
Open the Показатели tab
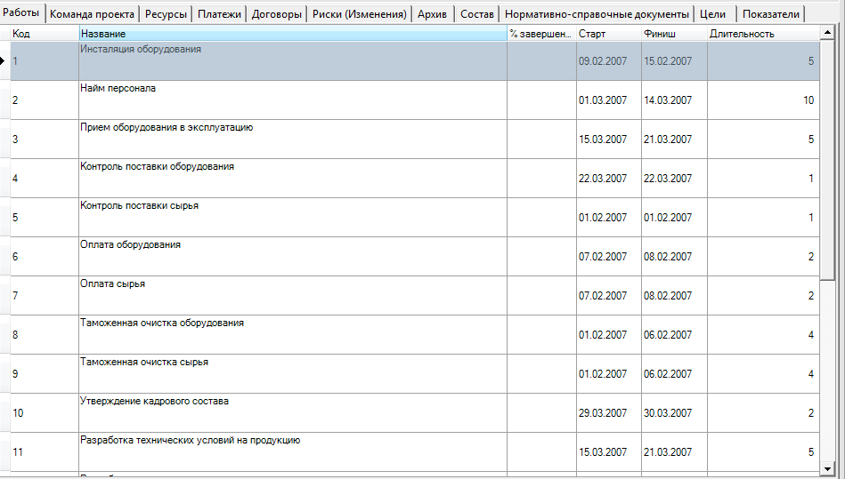point(770,14)
